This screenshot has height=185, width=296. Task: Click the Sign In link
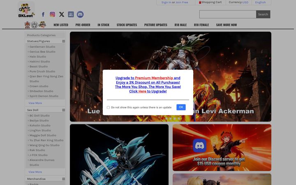point(166,2)
